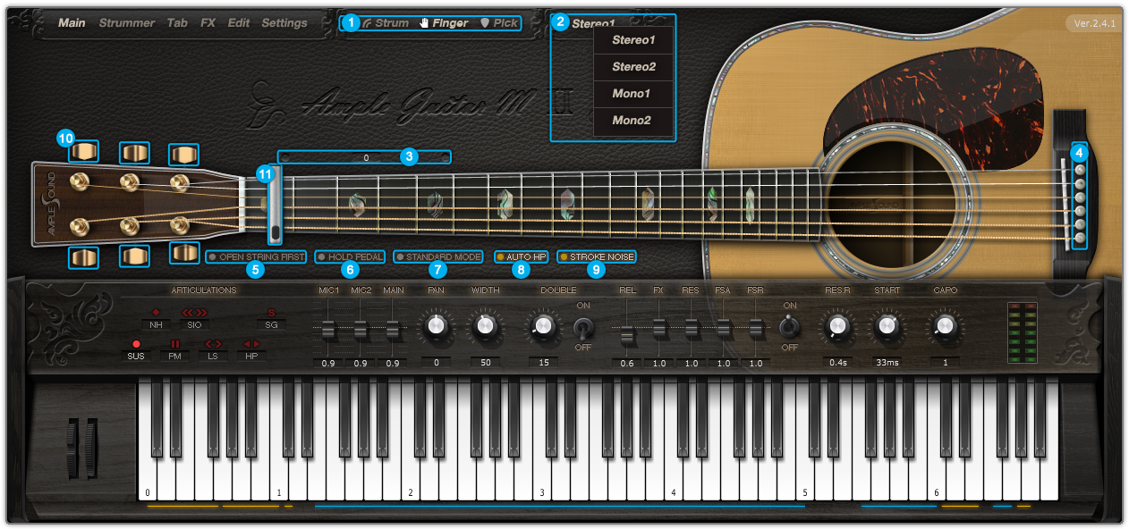Click the upper middle tuning peg
Screen dimensions: 1129x529
pyautogui.click(x=134, y=154)
